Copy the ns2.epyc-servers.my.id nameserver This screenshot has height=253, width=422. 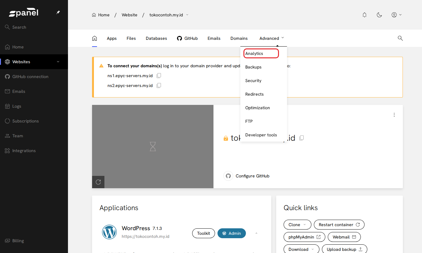(x=159, y=85)
